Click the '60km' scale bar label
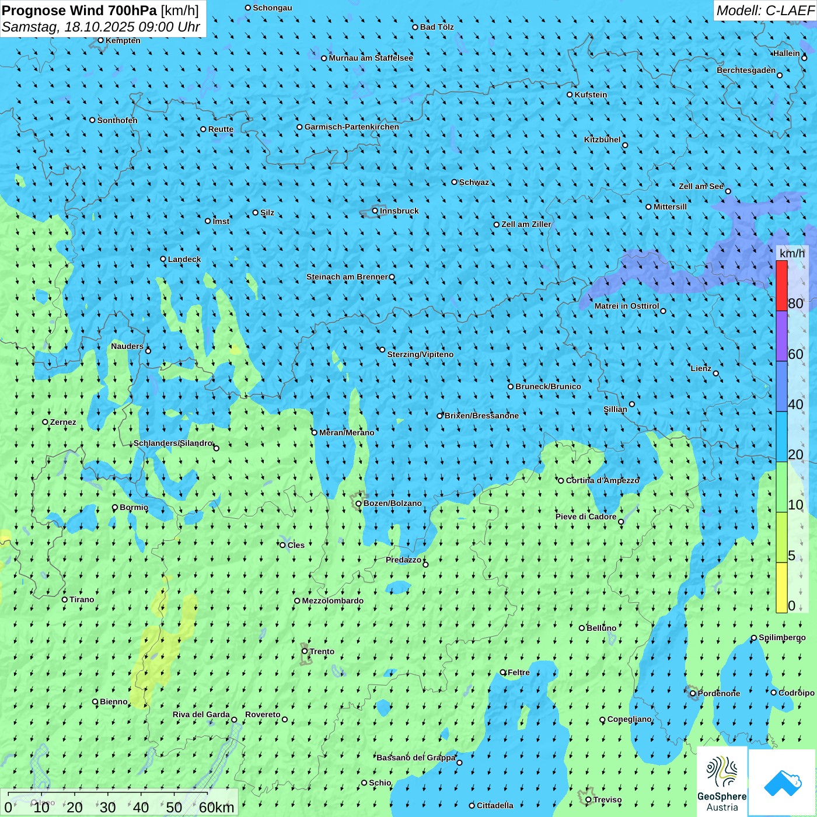This screenshot has height=817, width=817. (x=217, y=807)
